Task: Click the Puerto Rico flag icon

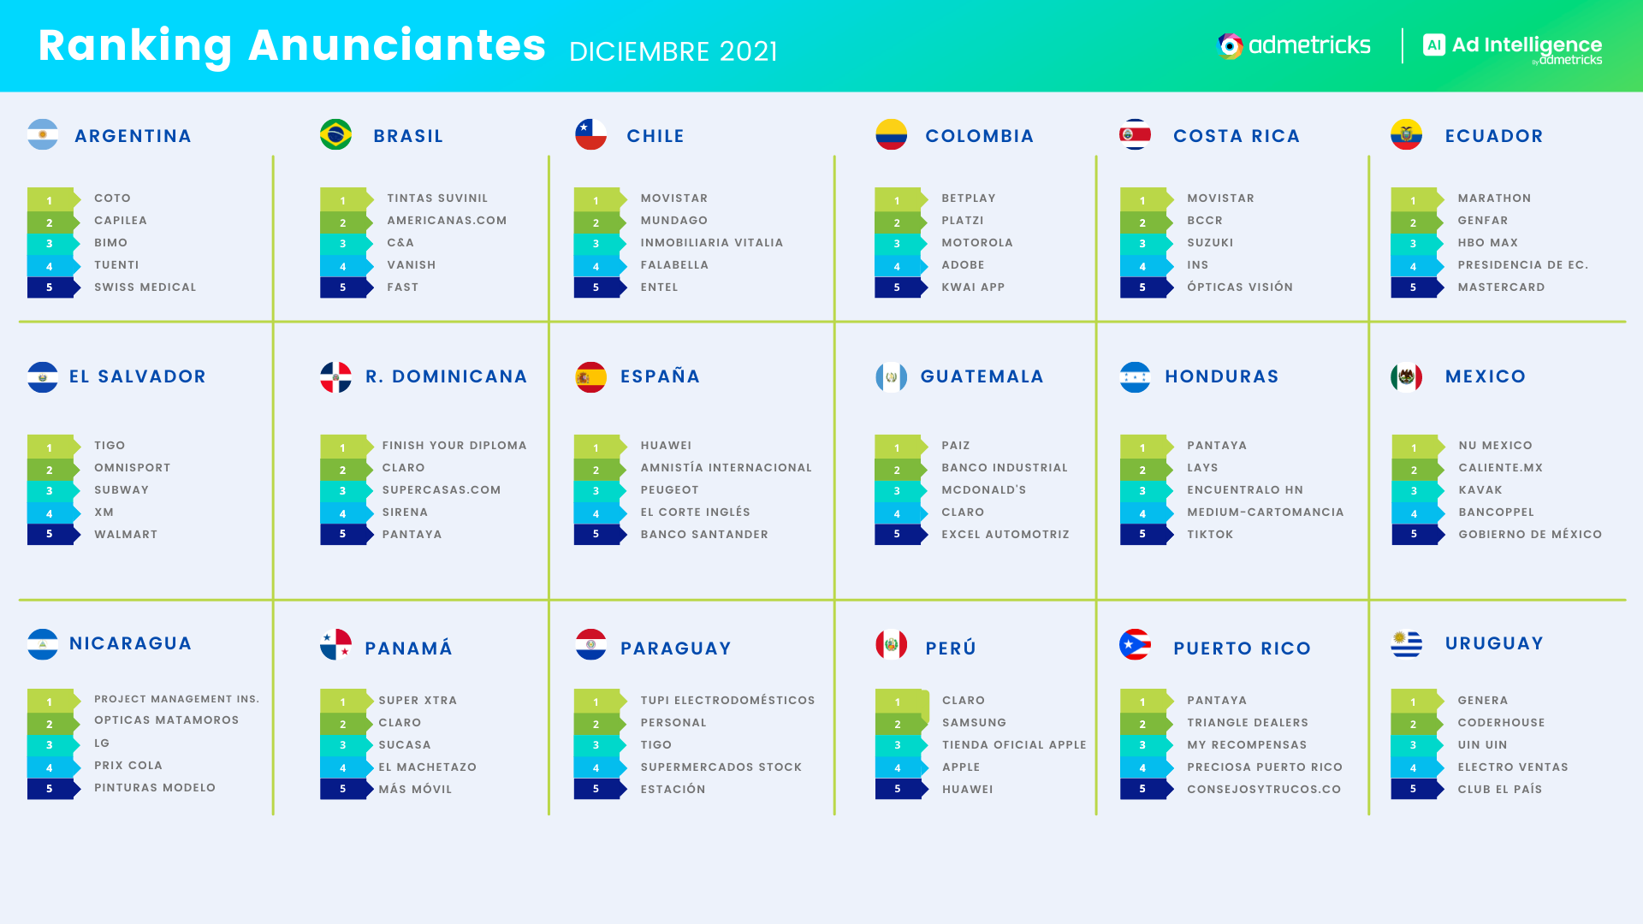Action: pyautogui.click(x=1135, y=644)
